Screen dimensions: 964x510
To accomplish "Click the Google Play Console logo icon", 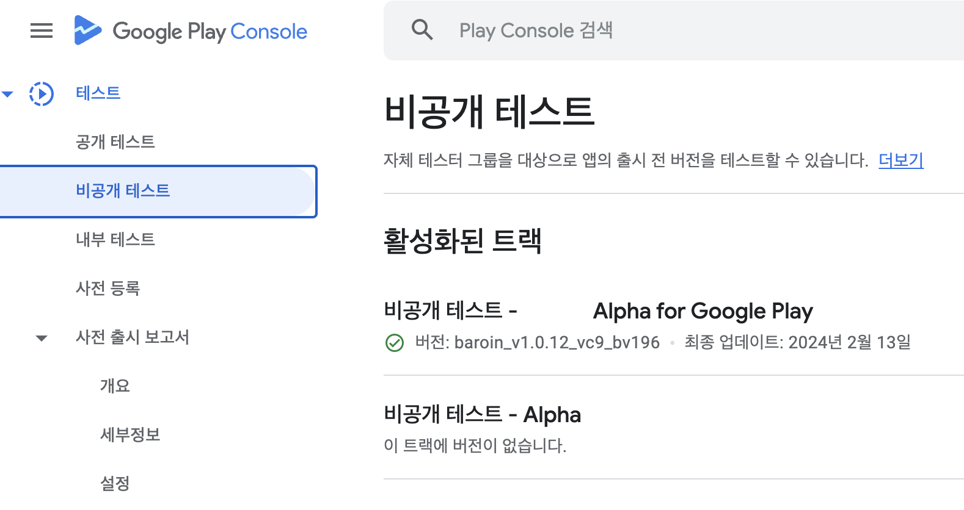I will click(x=87, y=31).
